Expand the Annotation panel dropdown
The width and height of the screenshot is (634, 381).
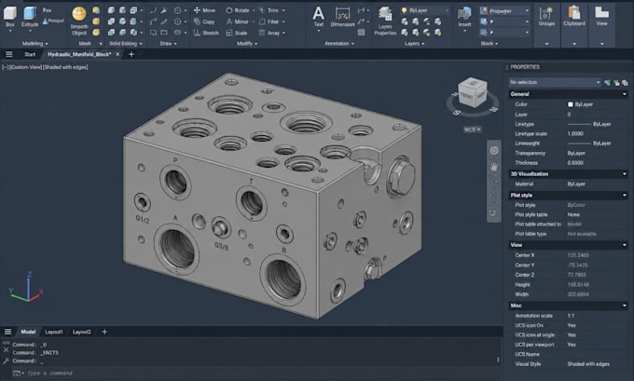click(x=339, y=43)
